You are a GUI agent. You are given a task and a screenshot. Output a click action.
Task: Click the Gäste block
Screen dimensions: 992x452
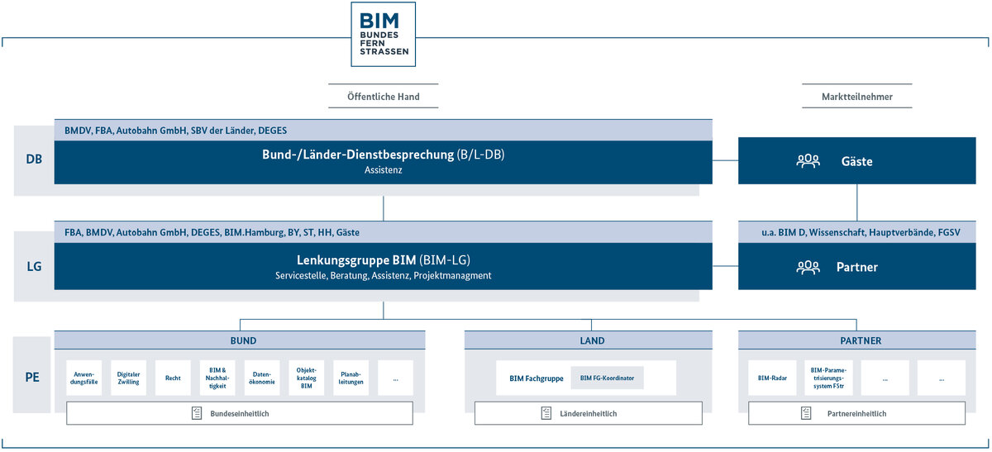tap(857, 160)
